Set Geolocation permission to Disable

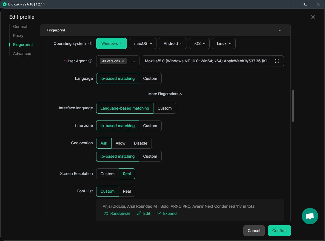coord(141,143)
